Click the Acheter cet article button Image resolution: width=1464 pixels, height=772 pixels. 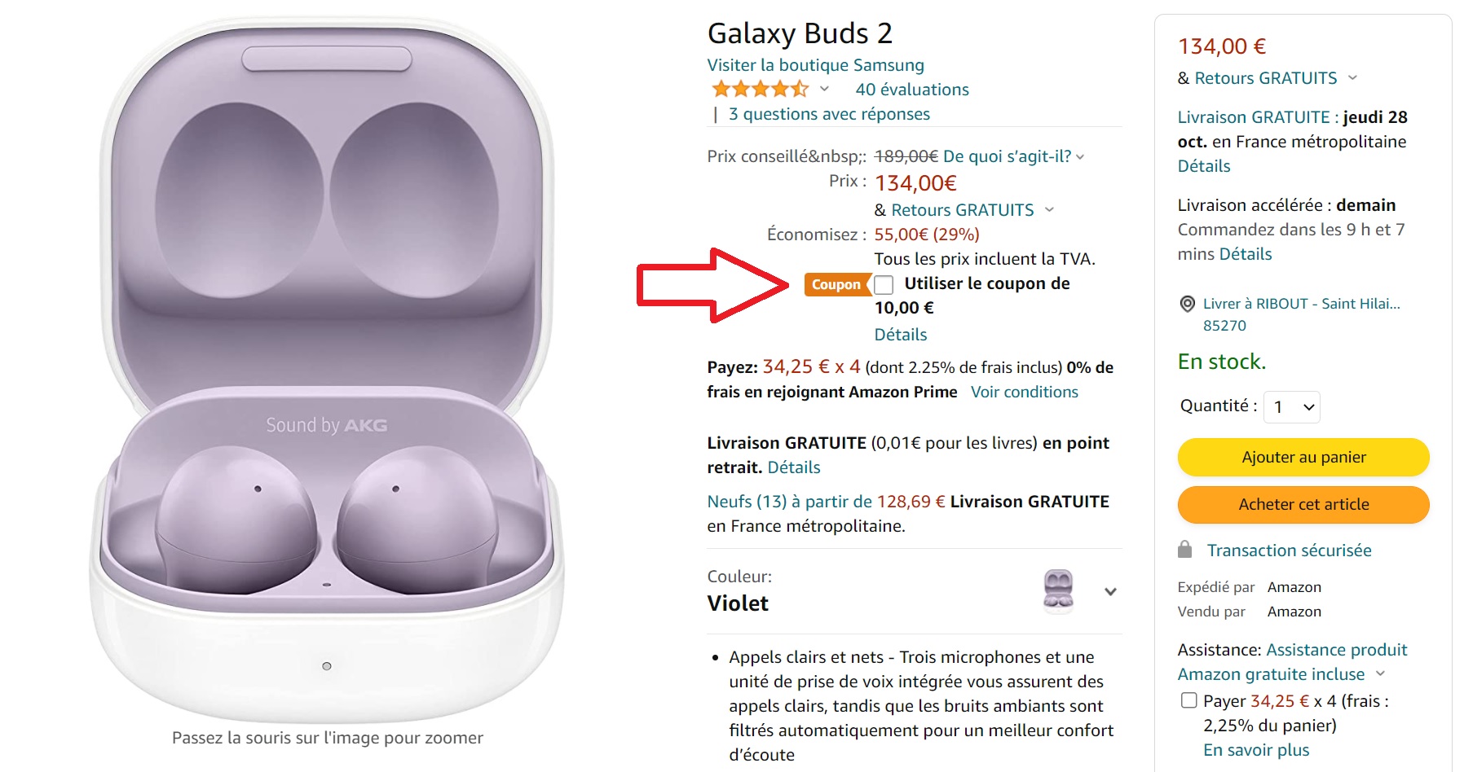click(1303, 505)
